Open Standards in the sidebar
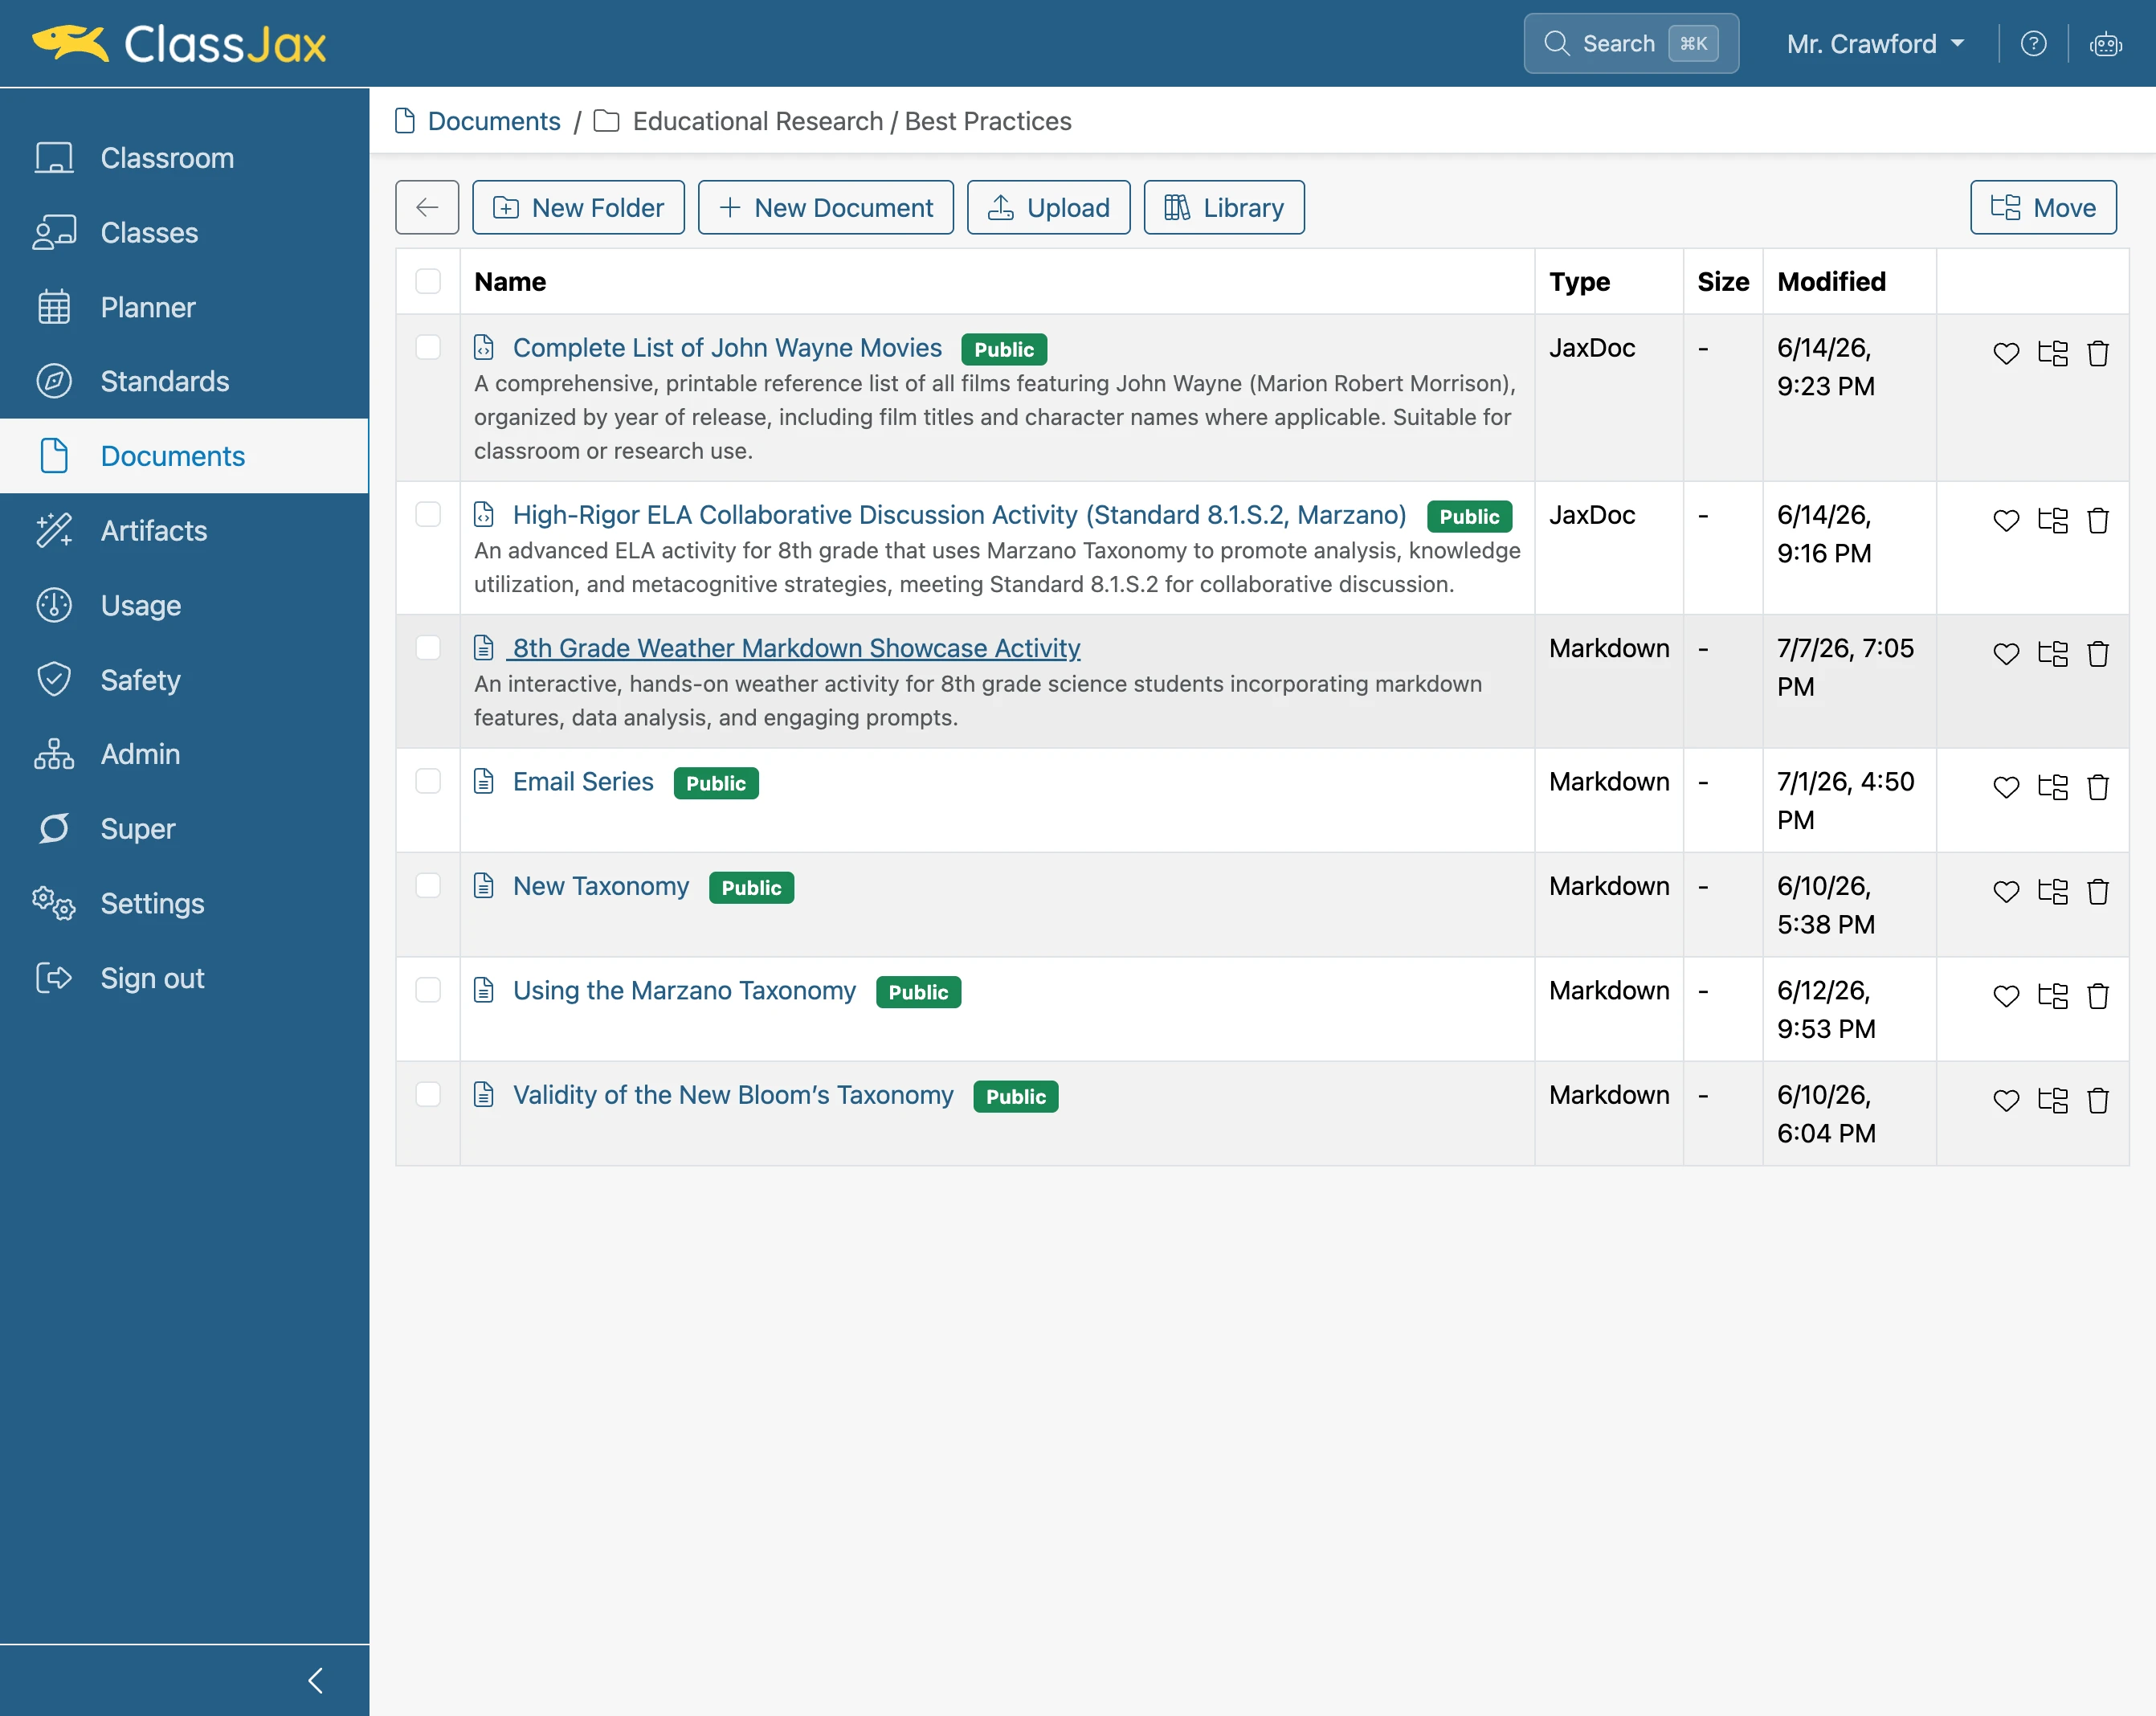The width and height of the screenshot is (2156, 1716). pos(184,382)
